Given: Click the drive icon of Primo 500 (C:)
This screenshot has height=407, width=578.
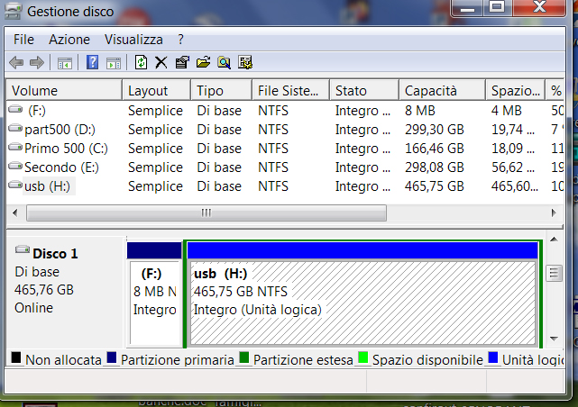Looking at the screenshot, I should 15,147.
